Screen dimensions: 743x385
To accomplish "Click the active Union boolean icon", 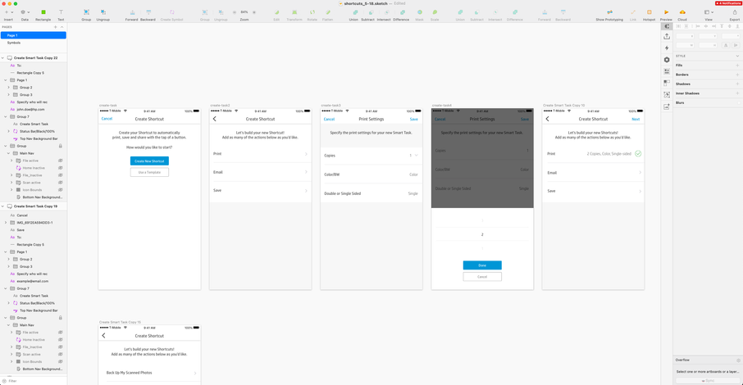I will [x=353, y=13].
